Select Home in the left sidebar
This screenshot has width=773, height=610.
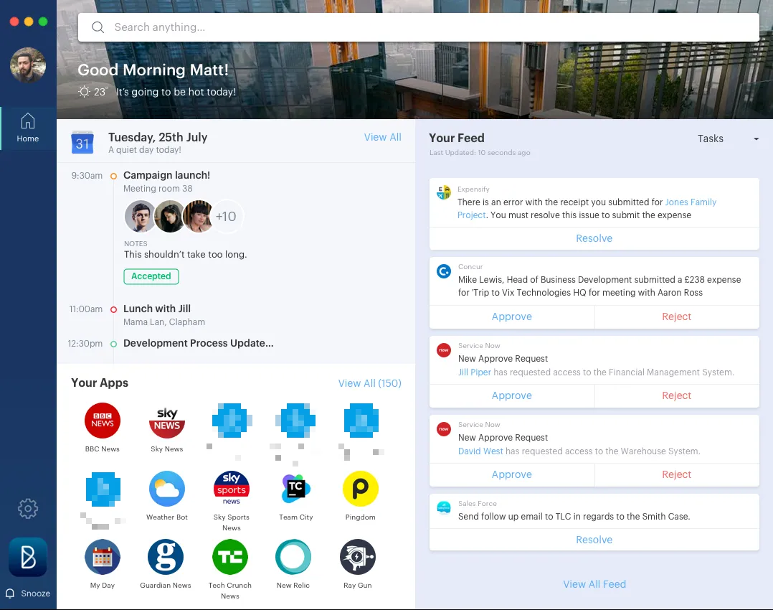(x=28, y=126)
